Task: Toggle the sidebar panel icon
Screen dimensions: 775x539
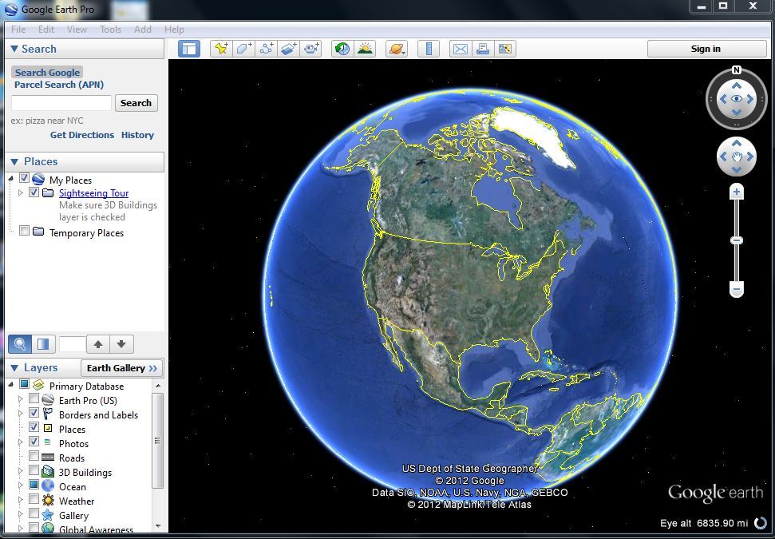Action: pyautogui.click(x=188, y=49)
